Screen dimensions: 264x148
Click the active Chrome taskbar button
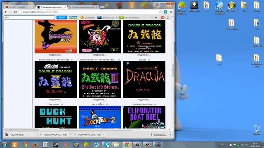click(127, 145)
